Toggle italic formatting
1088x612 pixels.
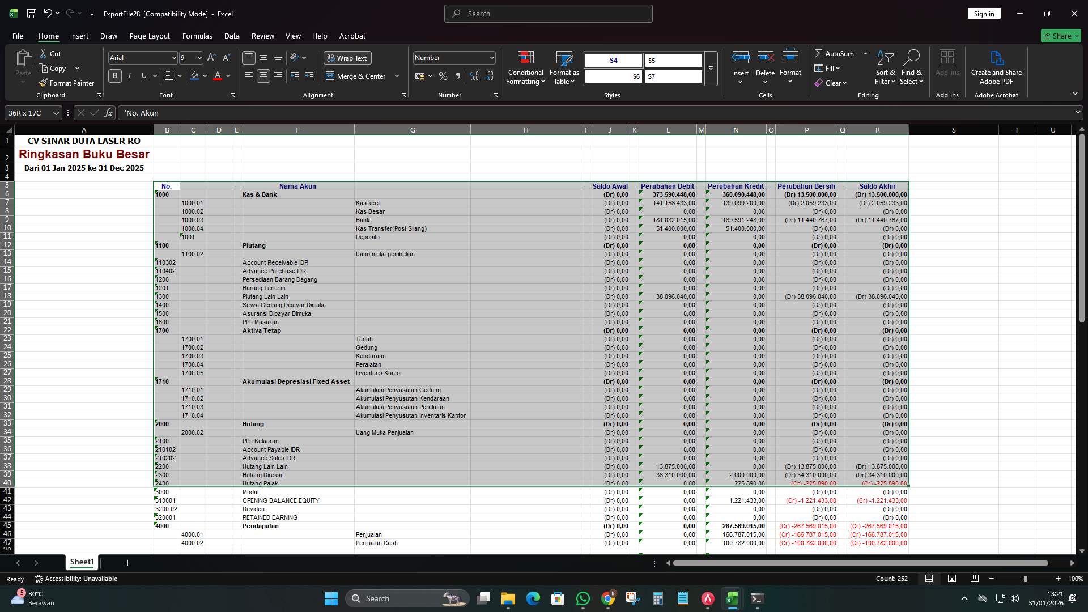pos(129,75)
